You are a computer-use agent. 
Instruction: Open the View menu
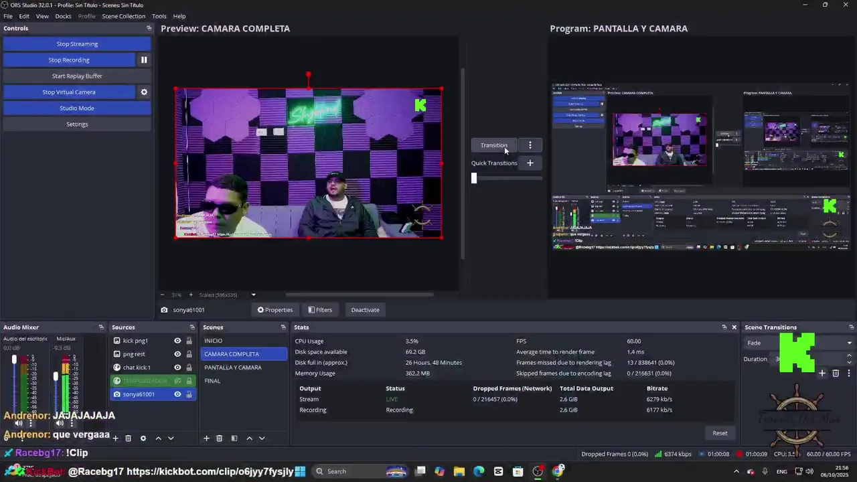(42, 16)
